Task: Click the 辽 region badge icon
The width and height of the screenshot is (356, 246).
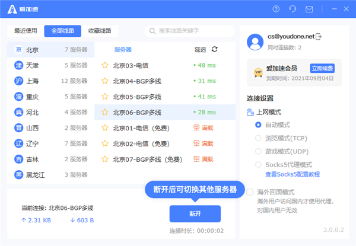Action: (18, 143)
